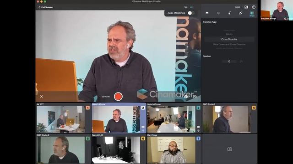Click the Sony AX-53 label

tap(98, 135)
